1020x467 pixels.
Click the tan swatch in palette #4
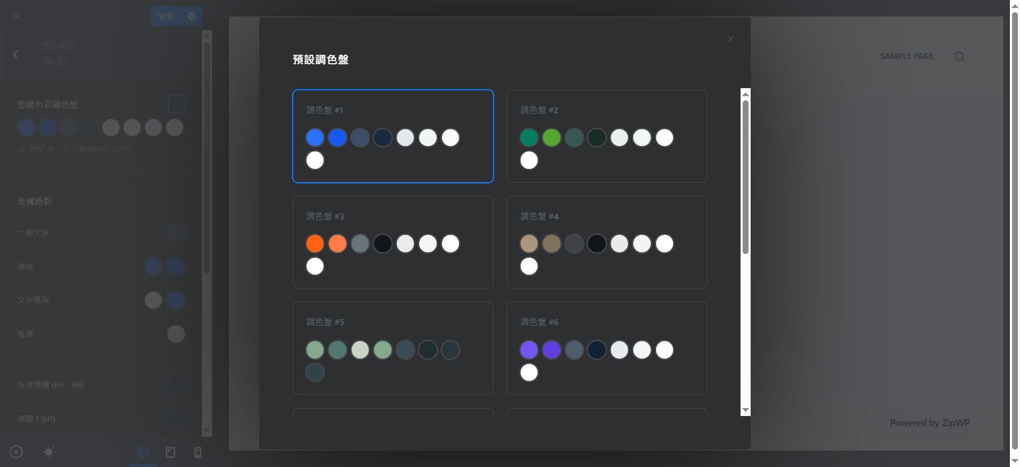pos(529,244)
